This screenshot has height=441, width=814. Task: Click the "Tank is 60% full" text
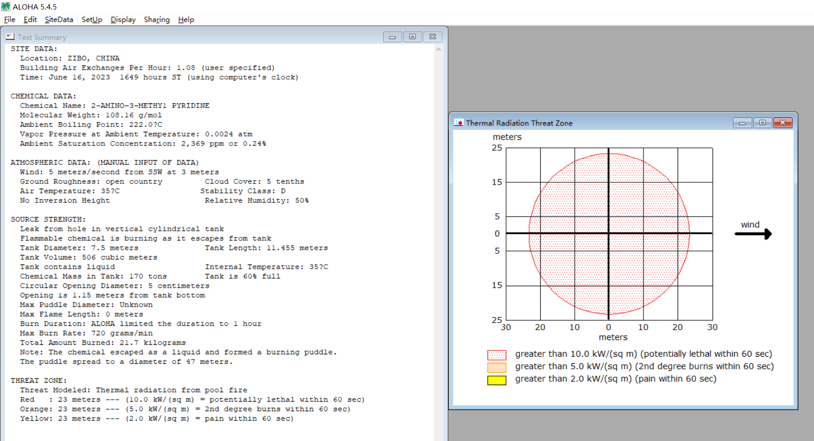243,276
